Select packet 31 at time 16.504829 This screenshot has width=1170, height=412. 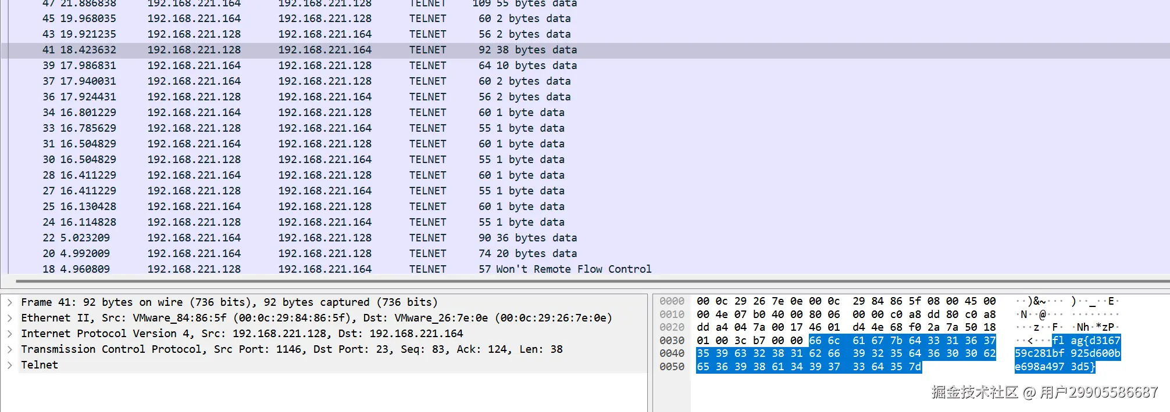pos(585,144)
